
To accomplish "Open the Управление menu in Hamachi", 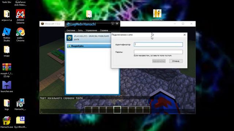I will pyautogui.click(x=91, y=31).
